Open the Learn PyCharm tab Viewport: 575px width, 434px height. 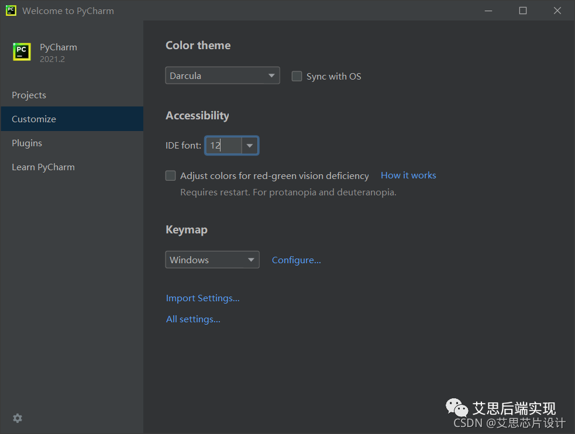[43, 167]
